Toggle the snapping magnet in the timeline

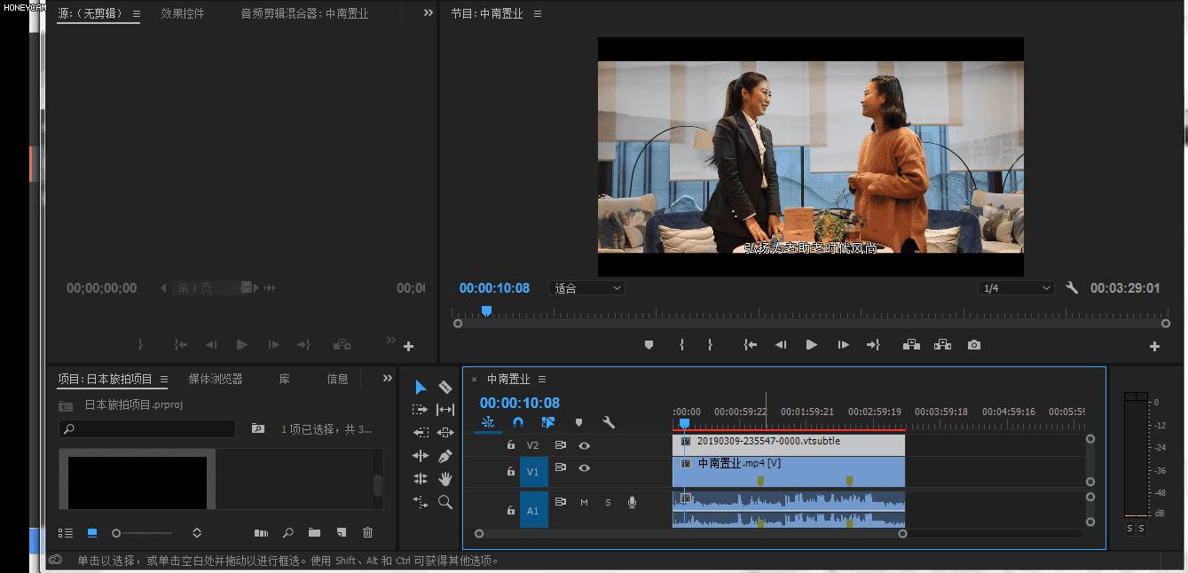[517, 422]
